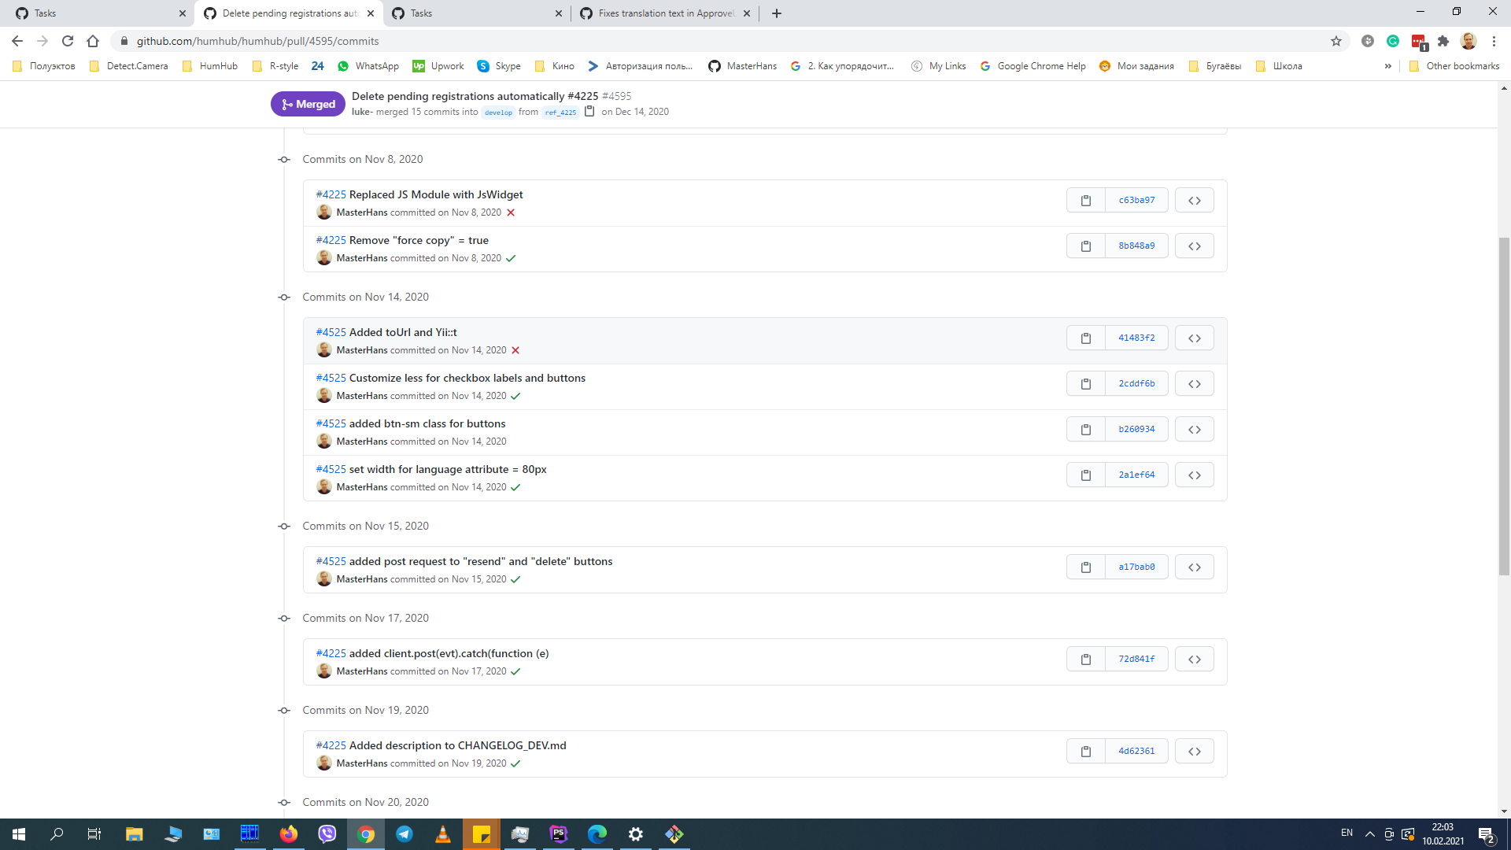The height and width of the screenshot is (850, 1511).
Task: Show more bookmarks chevron
Action: click(x=1387, y=66)
